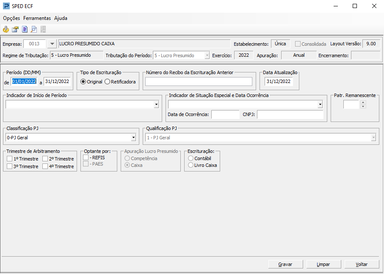Click the Apuração Anual value
384x274 pixels.
click(299, 55)
